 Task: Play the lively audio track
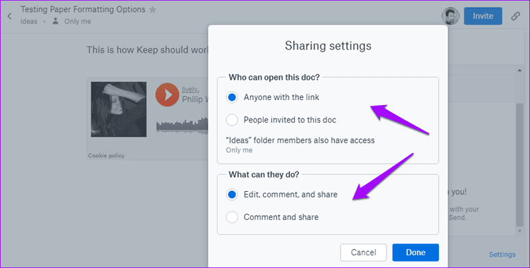(x=167, y=95)
